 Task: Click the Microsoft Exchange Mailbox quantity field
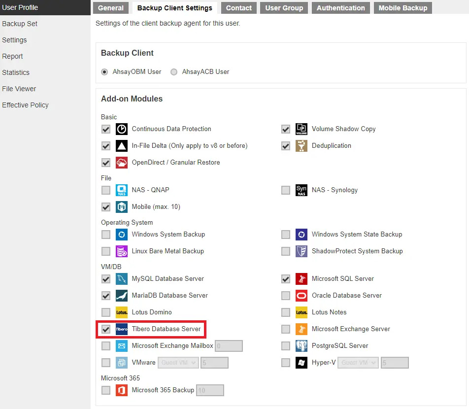click(x=229, y=346)
